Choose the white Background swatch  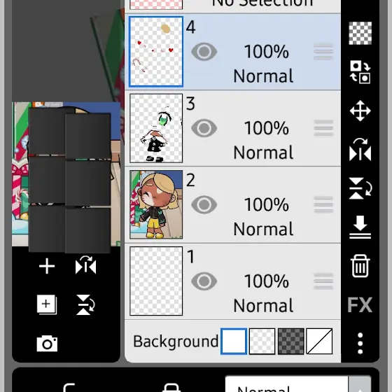[x=234, y=342]
